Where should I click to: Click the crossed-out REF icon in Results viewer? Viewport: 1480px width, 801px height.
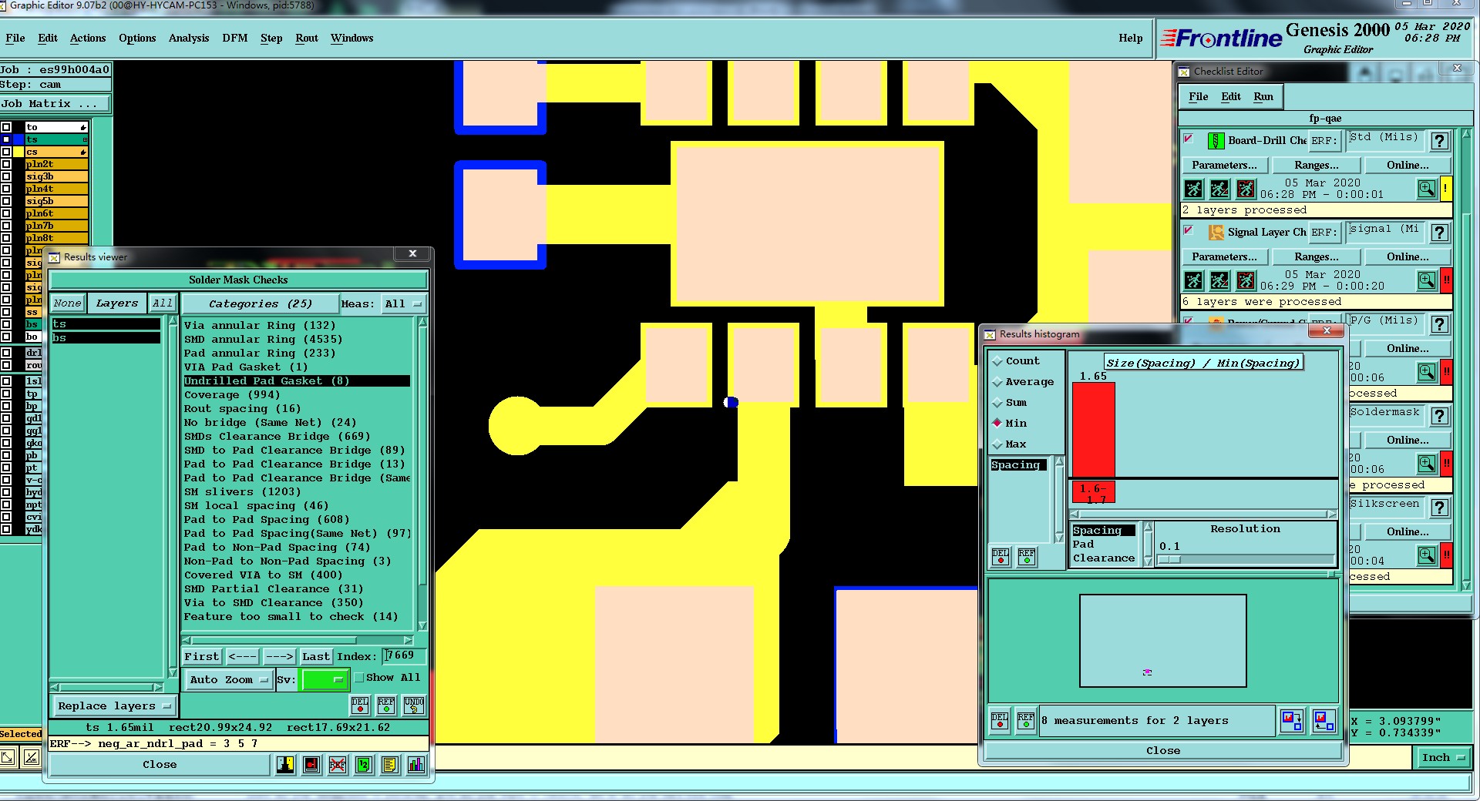click(x=338, y=765)
